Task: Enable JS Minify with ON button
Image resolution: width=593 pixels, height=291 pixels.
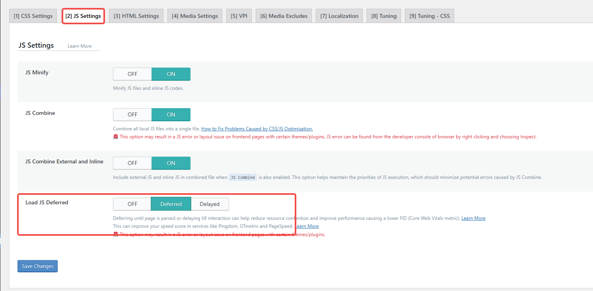Action: coord(171,74)
